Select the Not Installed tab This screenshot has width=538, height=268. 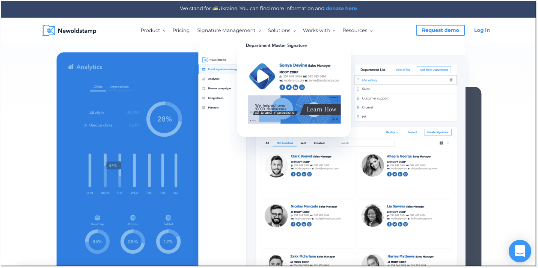[x=285, y=143]
